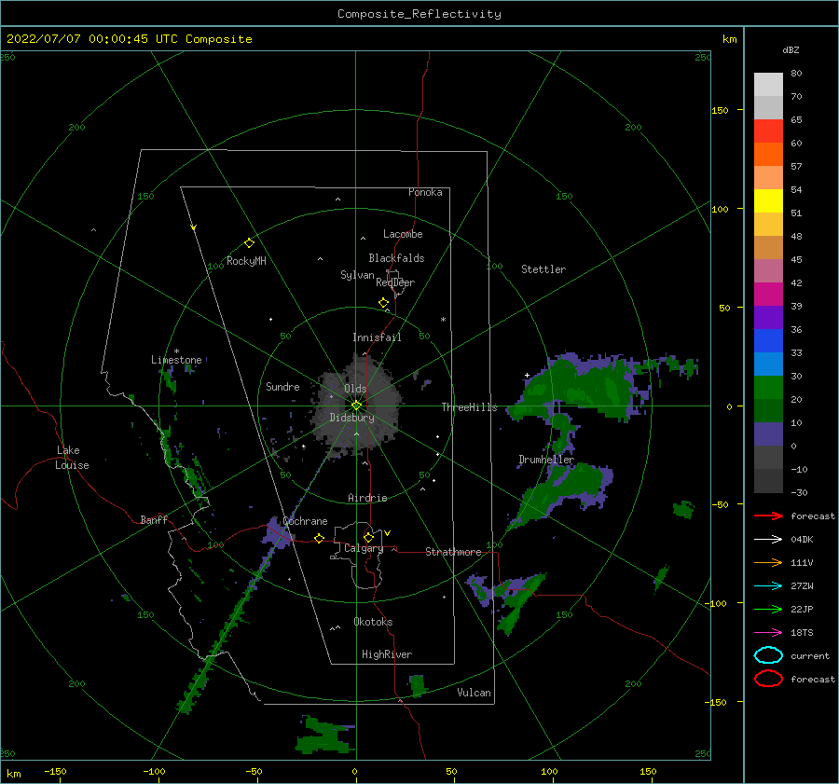Click the Airdrie city label
The image size is (839, 784).
367,498
